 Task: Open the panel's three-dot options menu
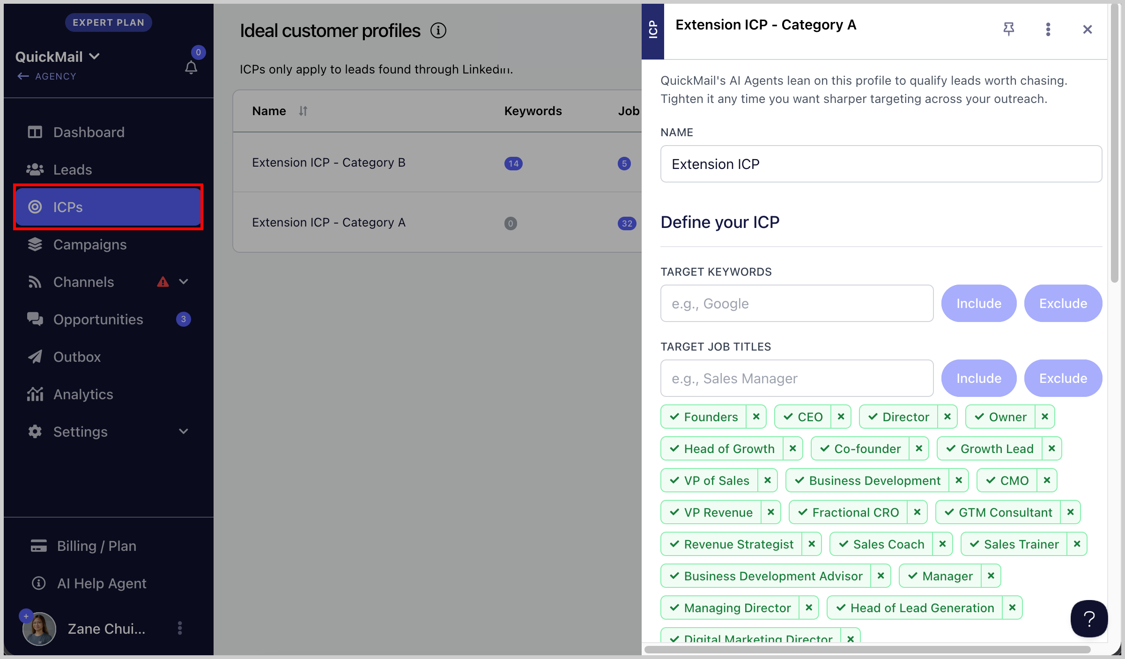(1048, 29)
